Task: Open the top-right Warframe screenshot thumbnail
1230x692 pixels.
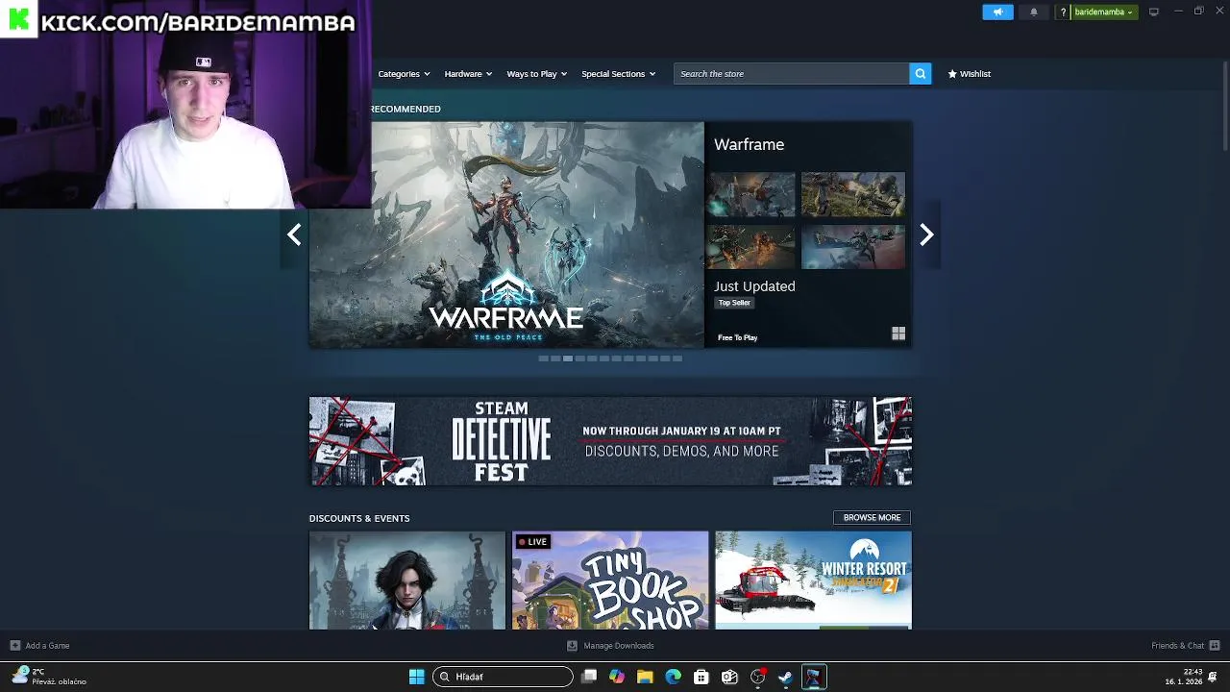Action: pyautogui.click(x=853, y=195)
